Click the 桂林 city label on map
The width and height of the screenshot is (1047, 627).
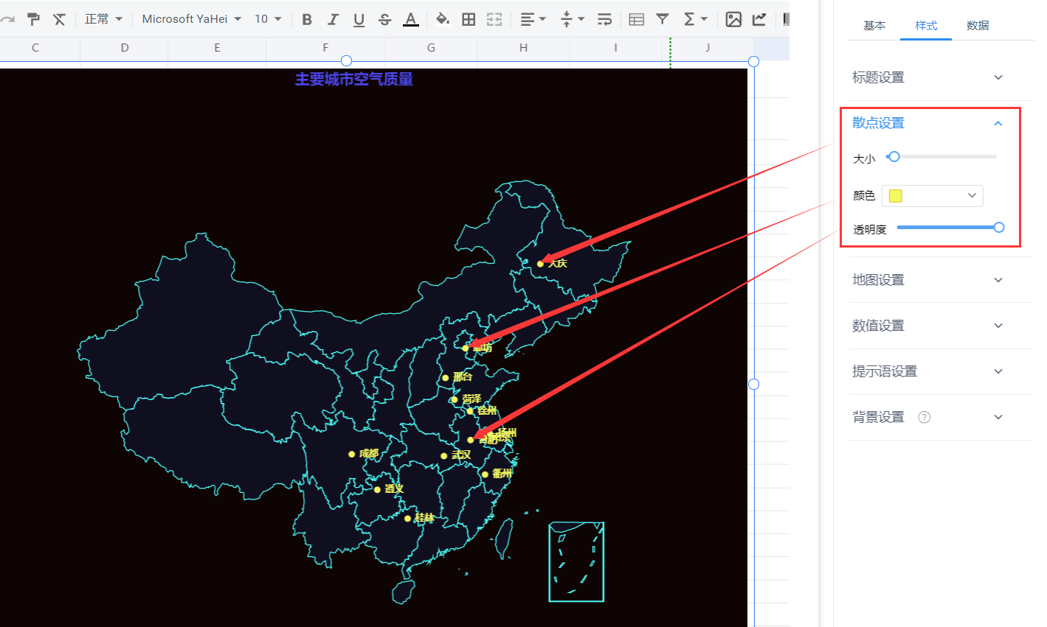(425, 518)
